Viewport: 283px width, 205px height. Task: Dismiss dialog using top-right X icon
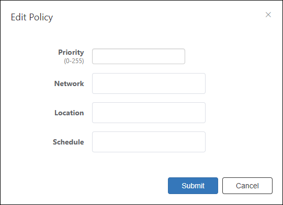[268, 15]
